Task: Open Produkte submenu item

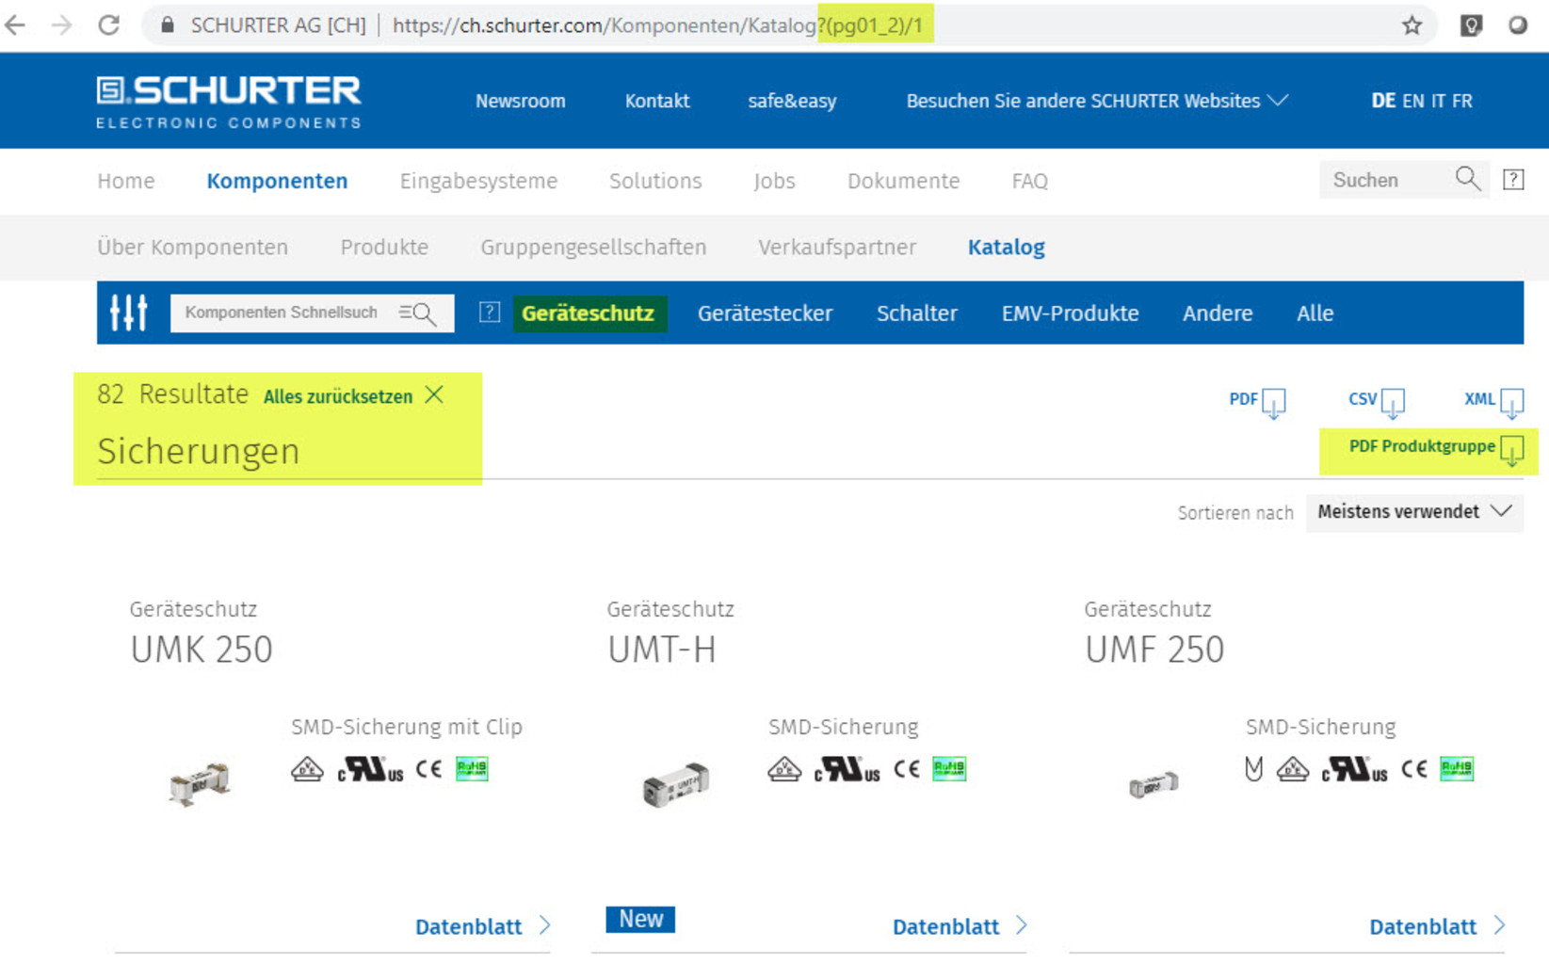Action: (x=384, y=248)
